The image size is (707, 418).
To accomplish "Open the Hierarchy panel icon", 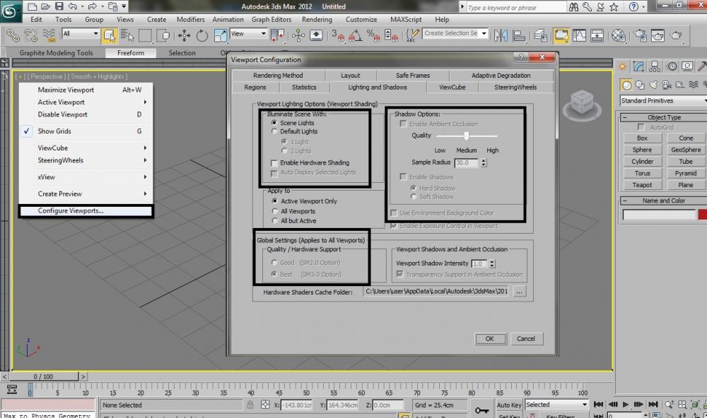I will pyautogui.click(x=655, y=67).
